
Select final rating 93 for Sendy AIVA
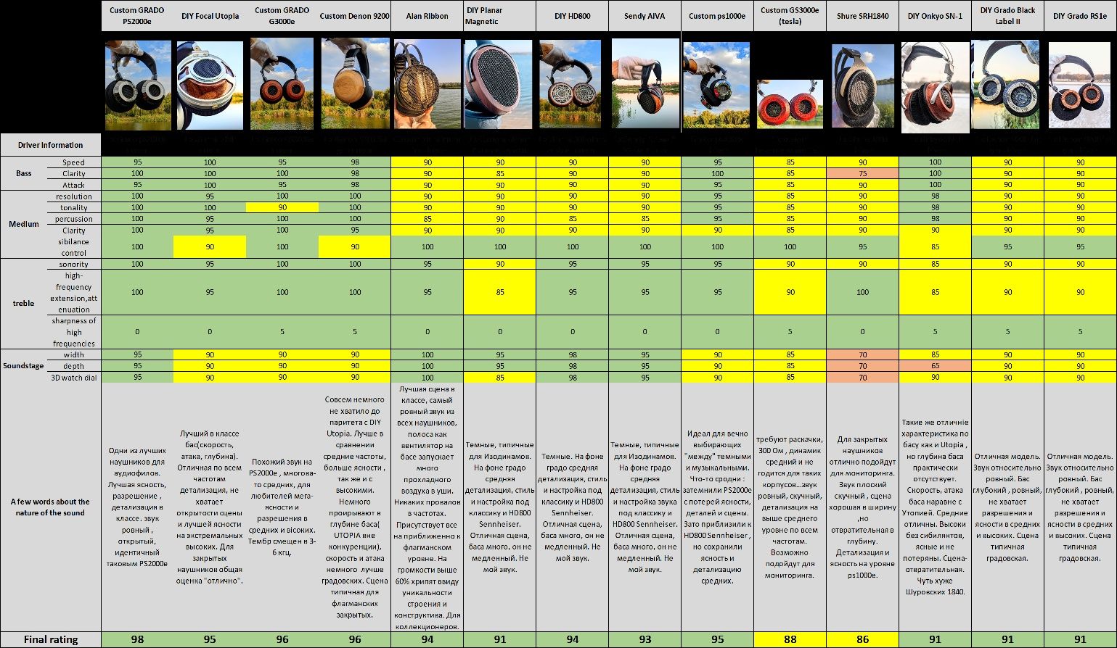(x=645, y=639)
